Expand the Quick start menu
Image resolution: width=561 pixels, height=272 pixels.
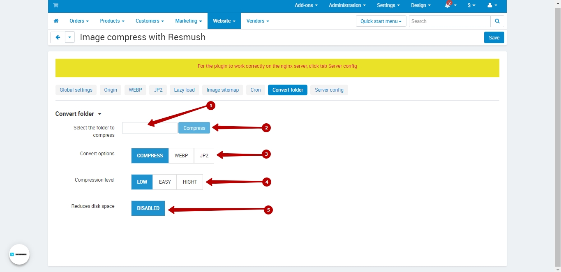pyautogui.click(x=381, y=21)
